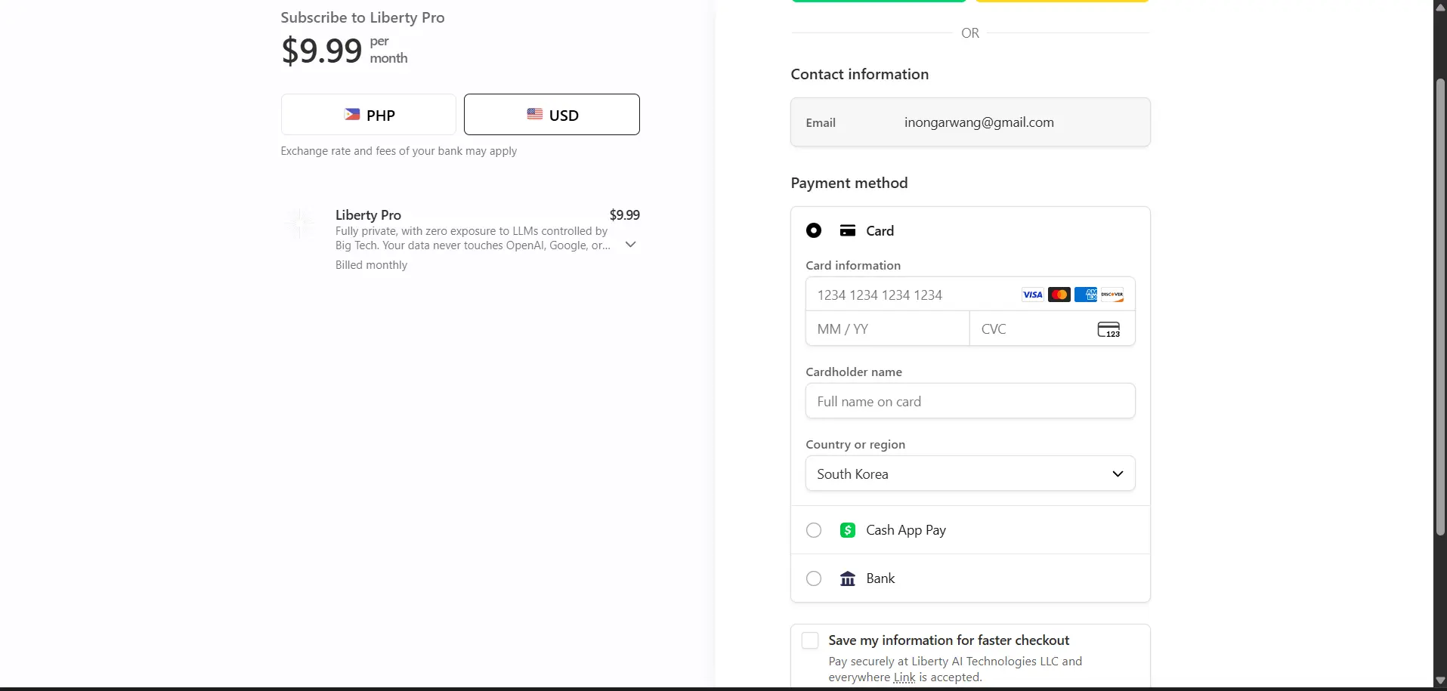Screen dimensions: 1447x691
Task: Click the $9.99 Liberty Pro line price
Action: (624, 215)
